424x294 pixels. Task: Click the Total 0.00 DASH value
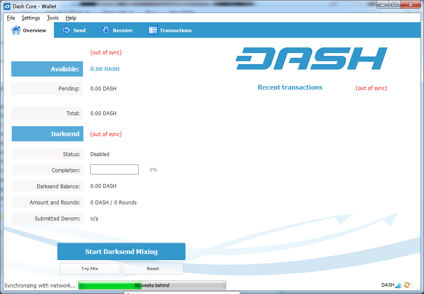click(103, 114)
